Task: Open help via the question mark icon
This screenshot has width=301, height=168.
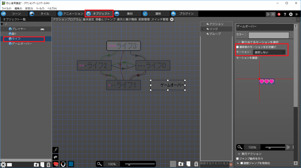Action: pyautogui.click(x=285, y=14)
